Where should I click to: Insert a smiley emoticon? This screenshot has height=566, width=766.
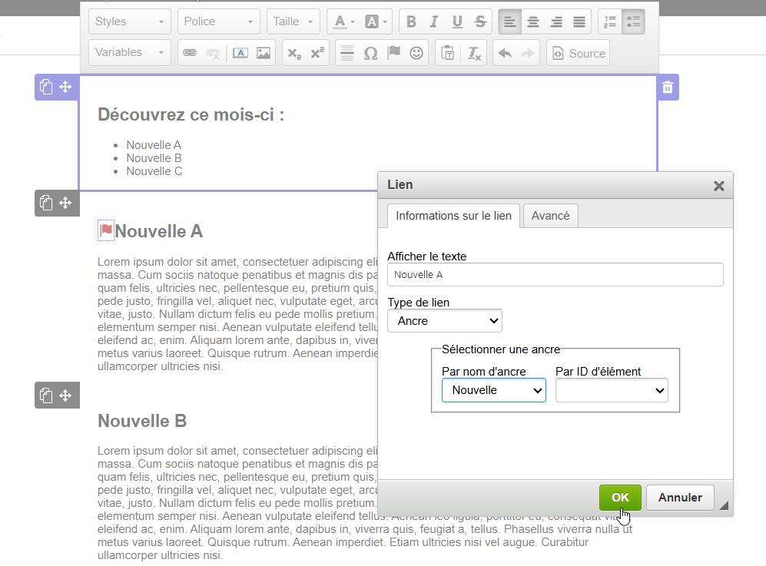click(416, 52)
